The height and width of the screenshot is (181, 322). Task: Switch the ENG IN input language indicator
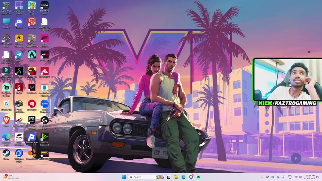coord(290,177)
